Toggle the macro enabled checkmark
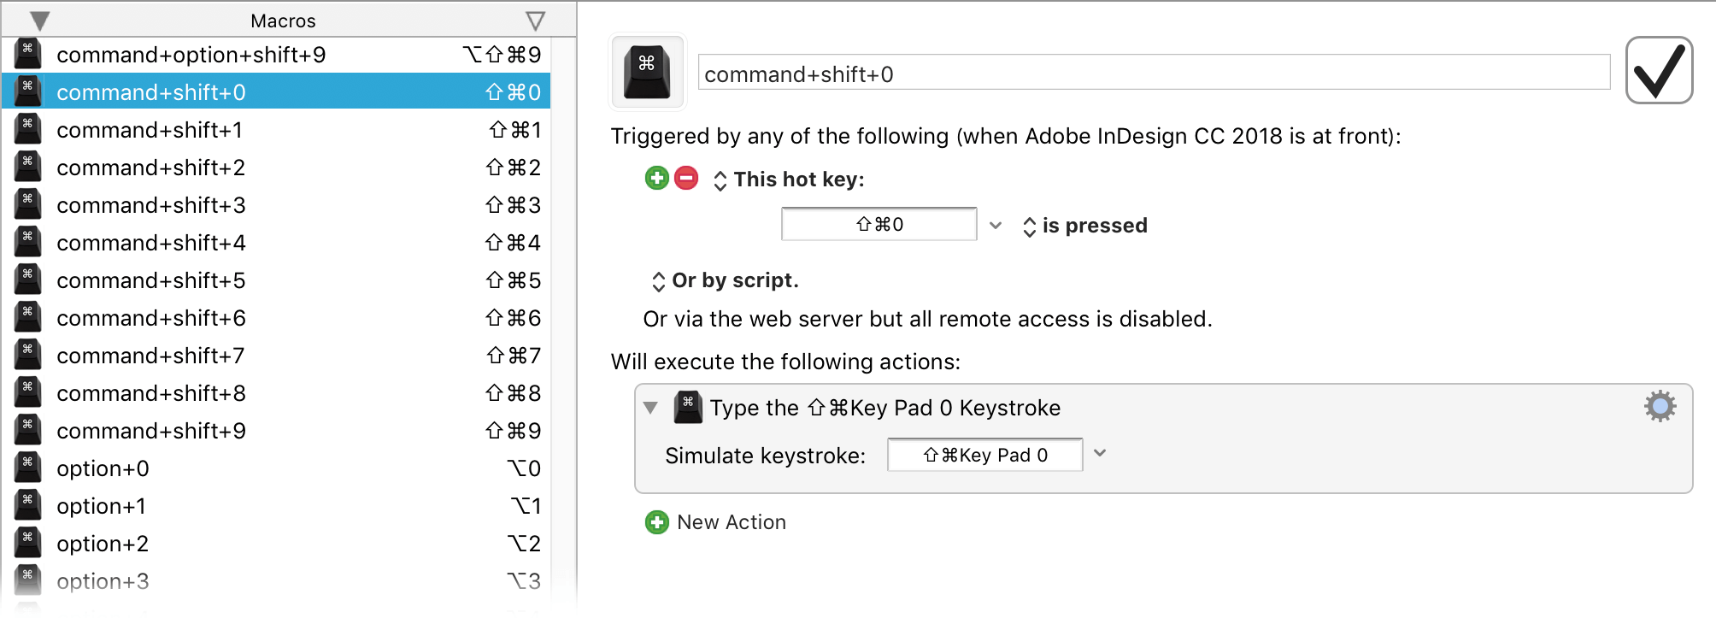Image resolution: width=1716 pixels, height=618 pixels. coord(1659,70)
